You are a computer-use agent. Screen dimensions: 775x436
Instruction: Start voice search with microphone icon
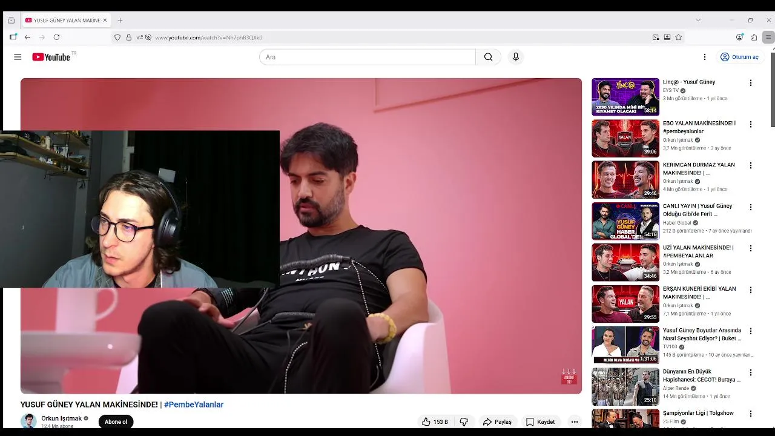516,57
